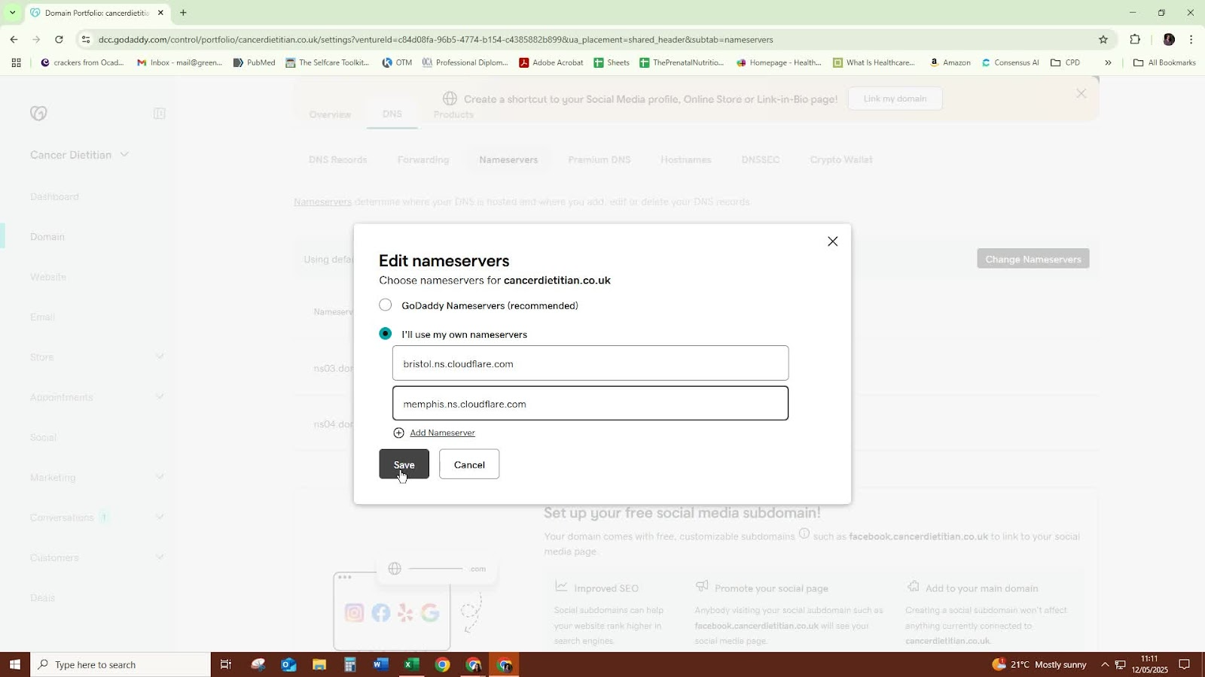Image resolution: width=1205 pixels, height=677 pixels.
Task: Open the browser Extensions puzzle icon
Action: pos(1135,39)
